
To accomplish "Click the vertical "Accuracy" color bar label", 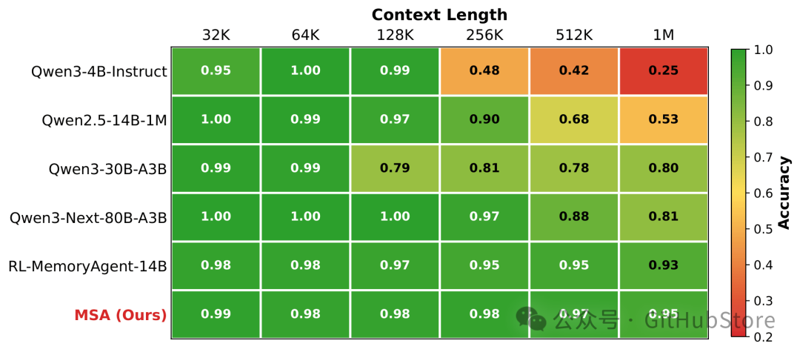I will click(x=784, y=193).
